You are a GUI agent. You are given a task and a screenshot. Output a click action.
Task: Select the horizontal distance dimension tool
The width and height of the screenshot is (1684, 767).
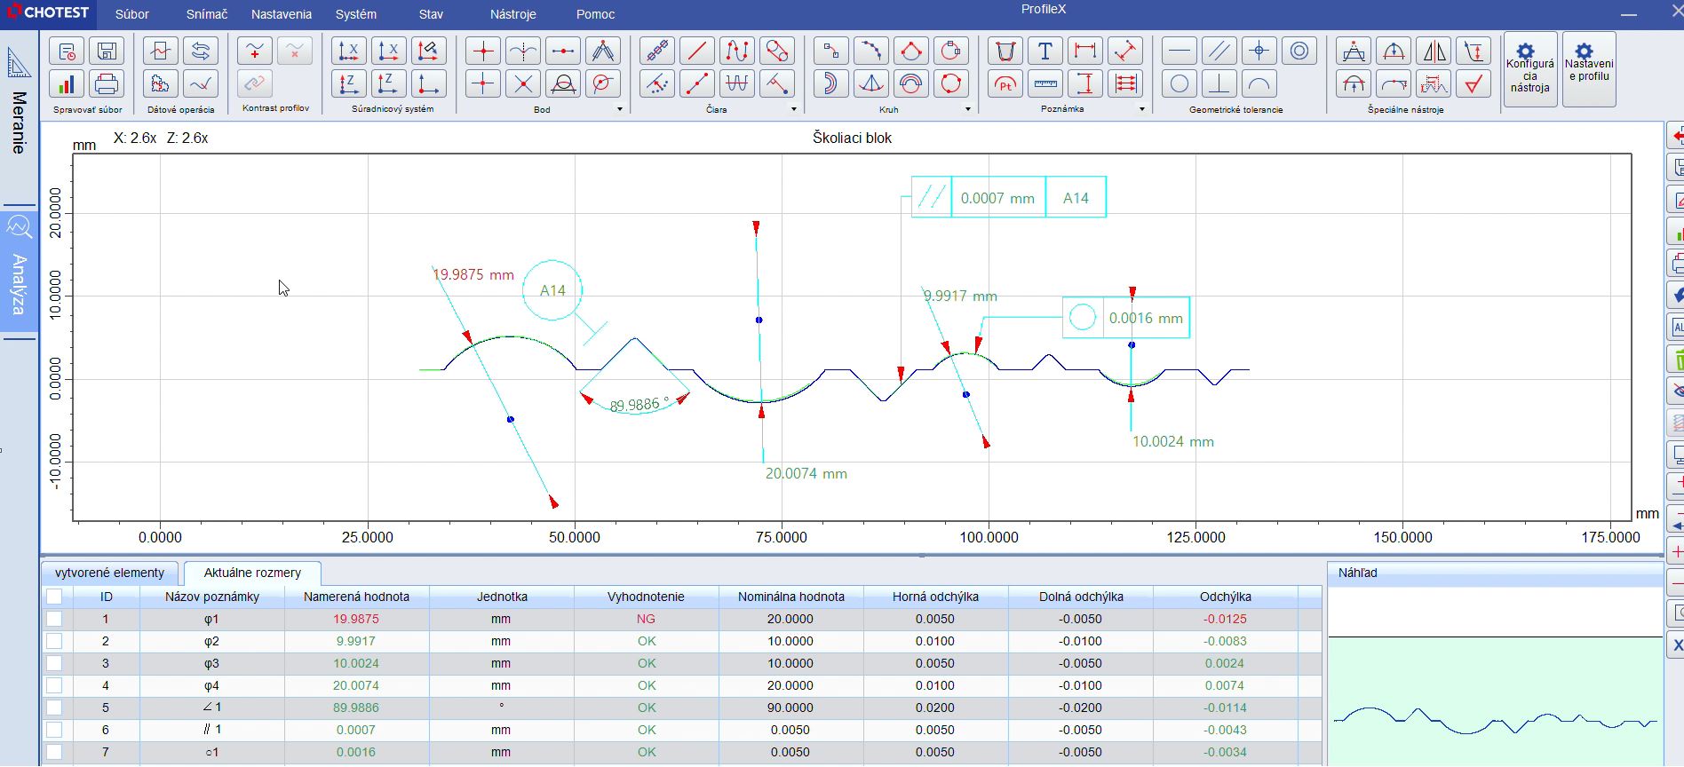tap(1084, 51)
